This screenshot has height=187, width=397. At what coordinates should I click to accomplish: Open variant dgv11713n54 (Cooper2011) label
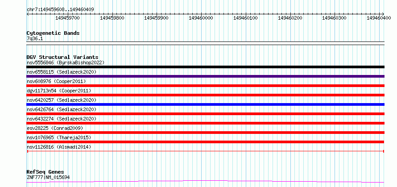(59, 91)
